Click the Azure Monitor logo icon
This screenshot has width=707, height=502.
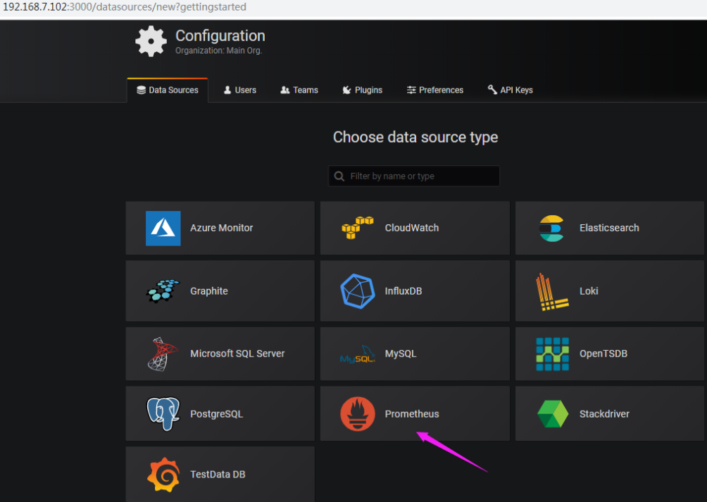(x=163, y=229)
